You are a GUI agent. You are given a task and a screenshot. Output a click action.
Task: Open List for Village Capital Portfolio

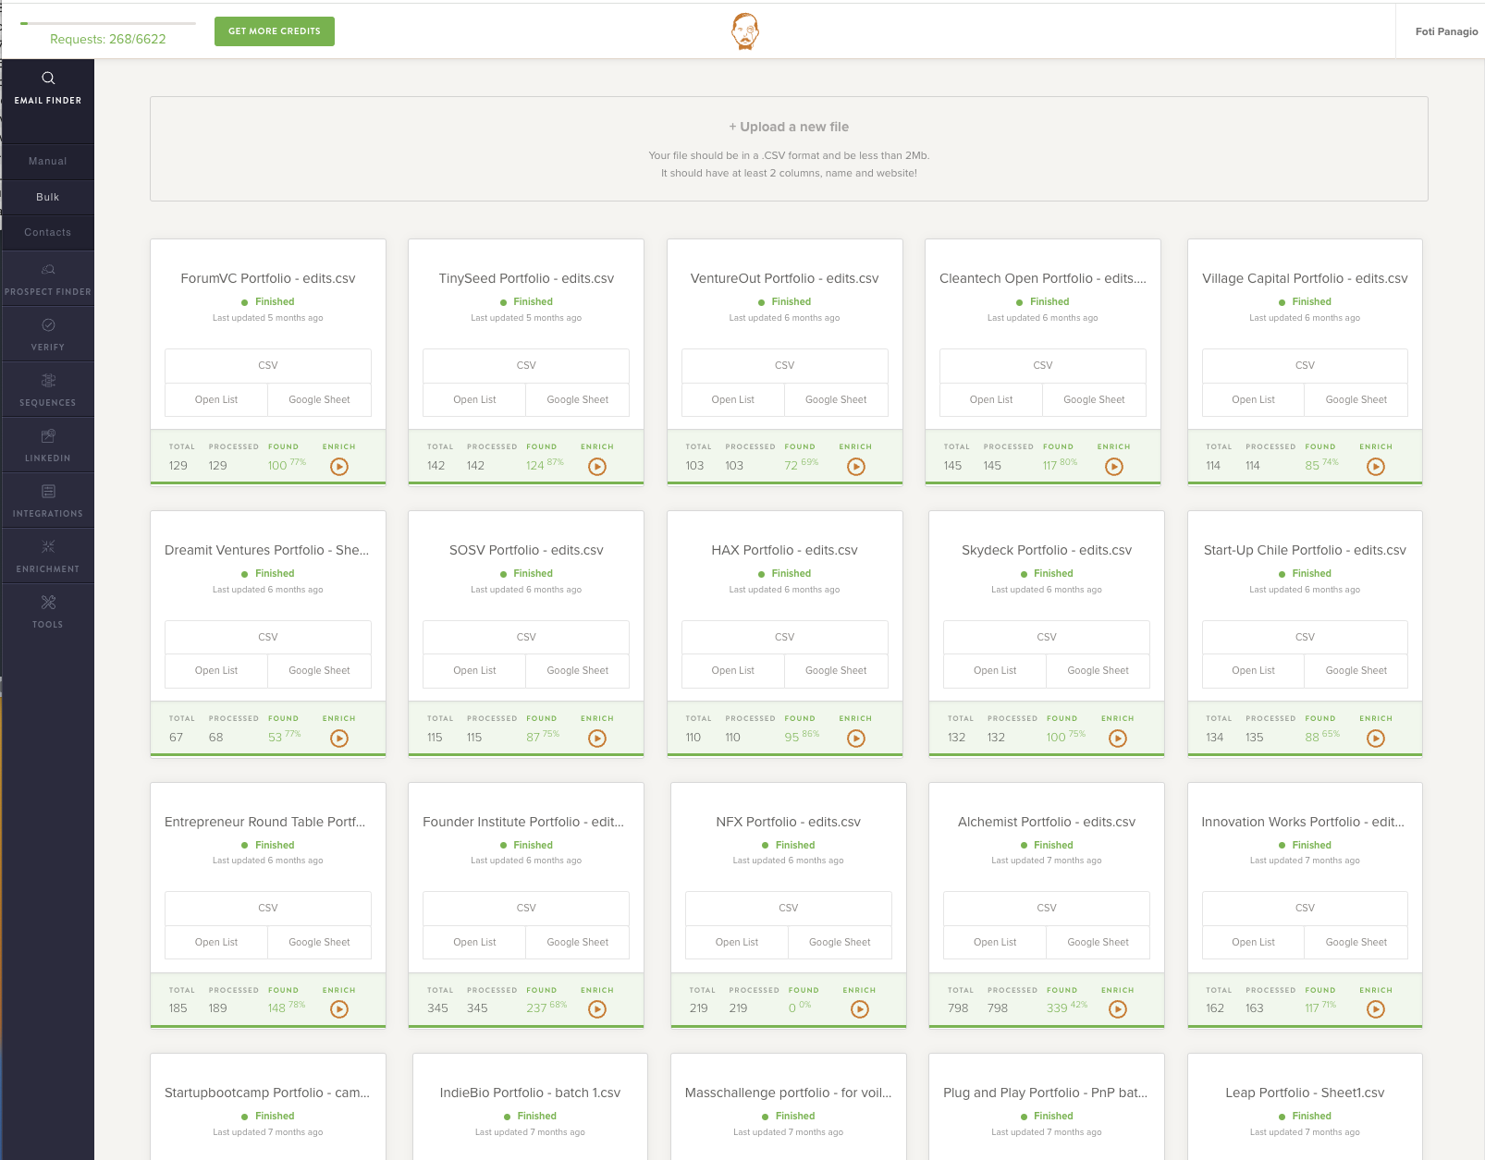click(x=1253, y=400)
